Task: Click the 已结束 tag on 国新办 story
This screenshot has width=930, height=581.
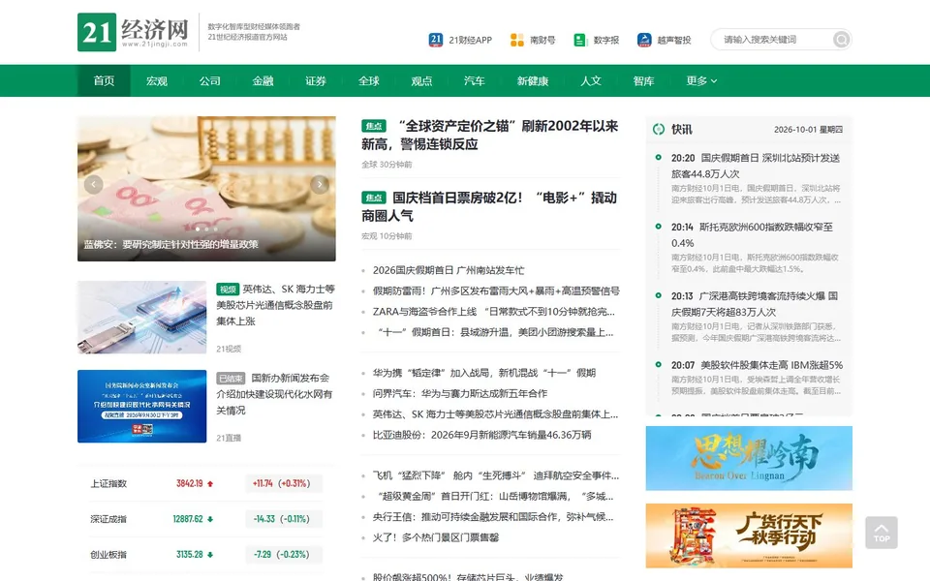Action: coord(231,379)
